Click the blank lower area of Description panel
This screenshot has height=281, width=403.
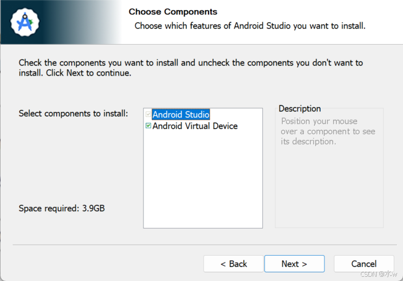point(329,187)
